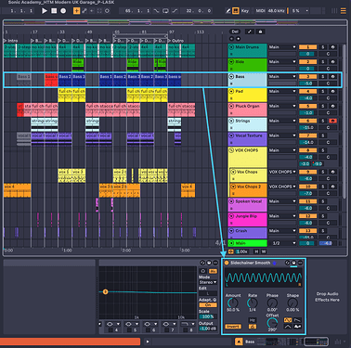Toggle the orange follow icon beside 1.00x
Image resolution: width=351 pixels, height=348 pixels.
[231, 251]
